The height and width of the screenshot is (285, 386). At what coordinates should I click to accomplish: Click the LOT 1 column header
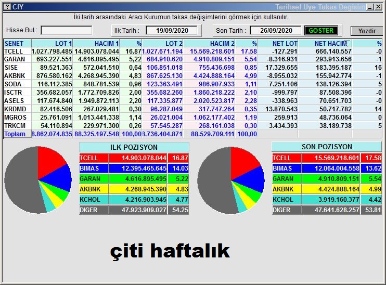pyautogui.click(x=52, y=43)
